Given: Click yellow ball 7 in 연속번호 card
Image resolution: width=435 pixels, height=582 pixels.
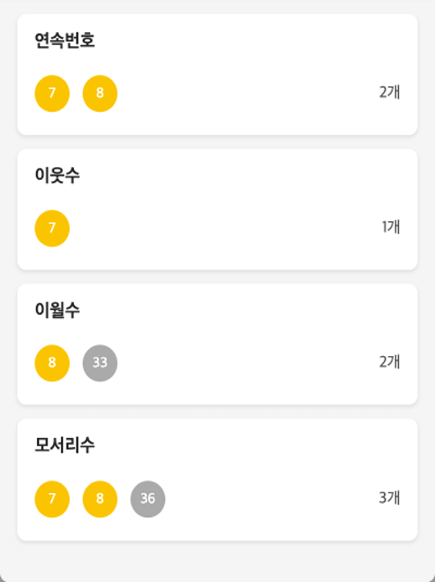Looking at the screenshot, I should coord(53,93).
